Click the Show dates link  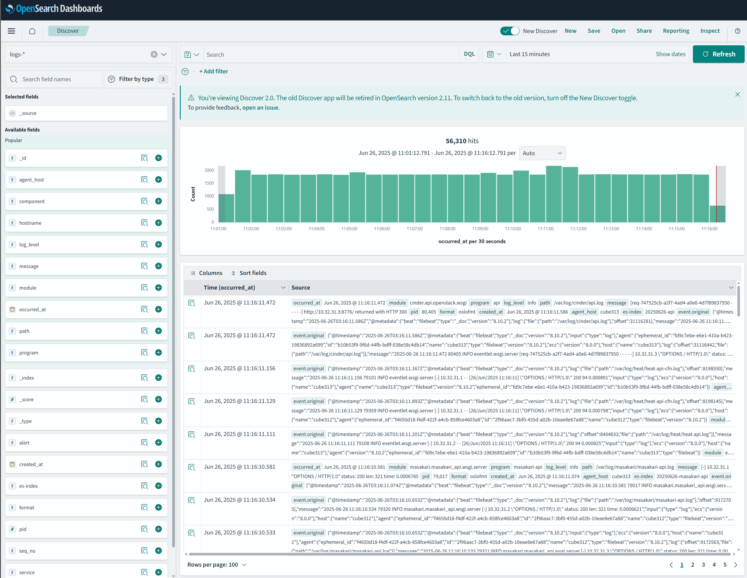pos(670,54)
